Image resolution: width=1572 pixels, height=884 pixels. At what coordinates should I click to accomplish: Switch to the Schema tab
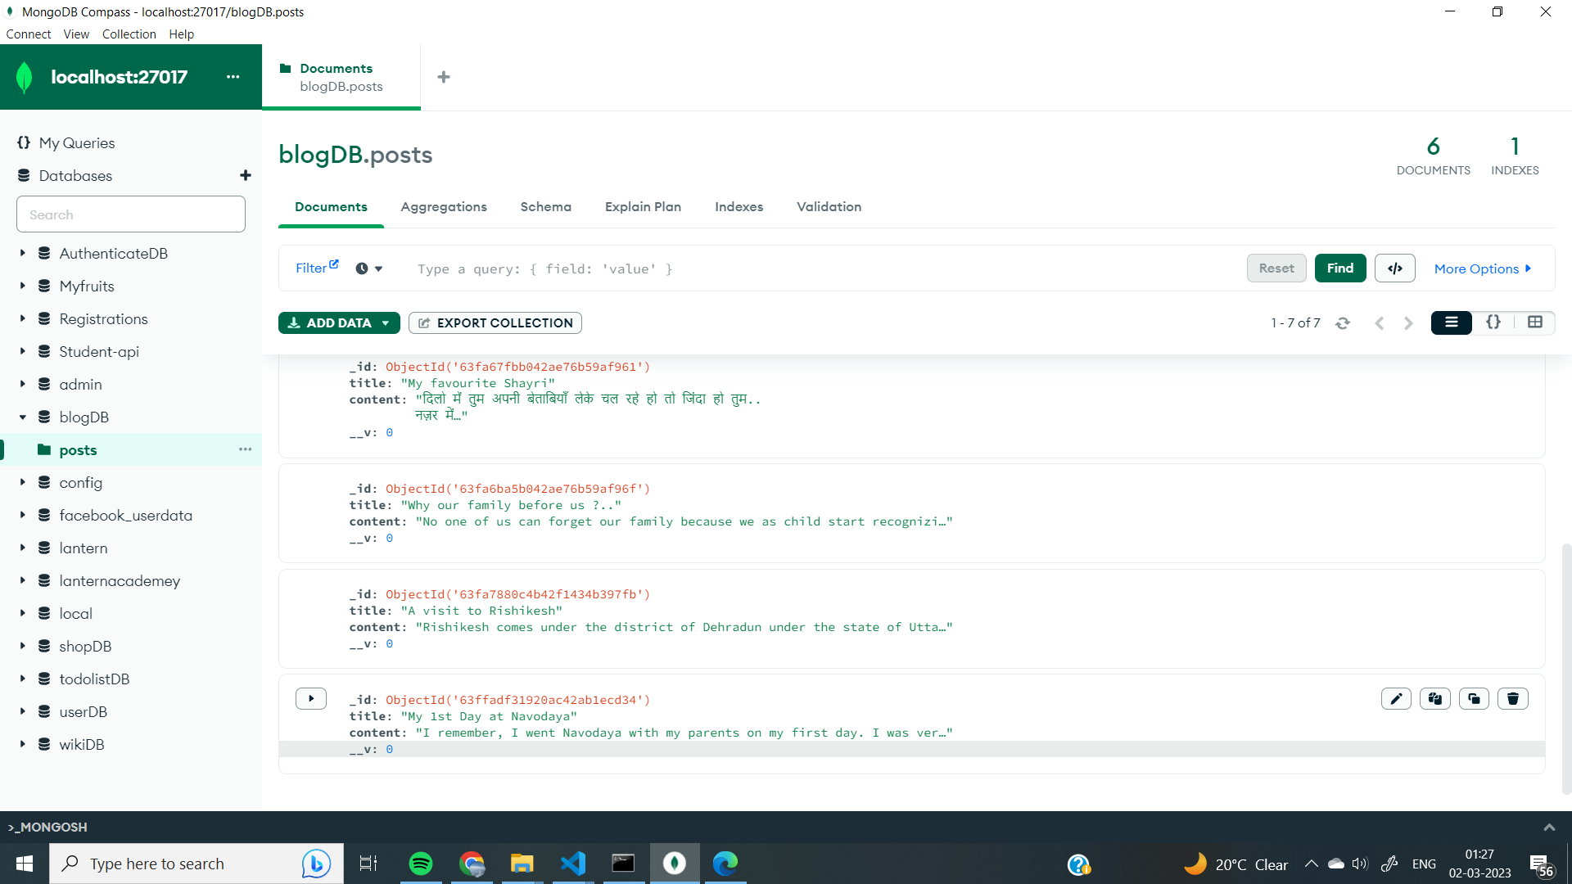pyautogui.click(x=545, y=207)
